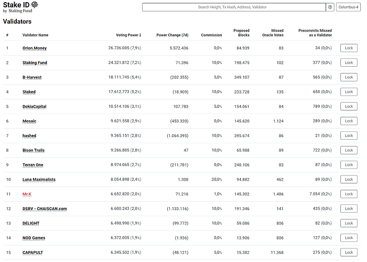
Task: Click the search help icon button
Action: tap(330, 7)
